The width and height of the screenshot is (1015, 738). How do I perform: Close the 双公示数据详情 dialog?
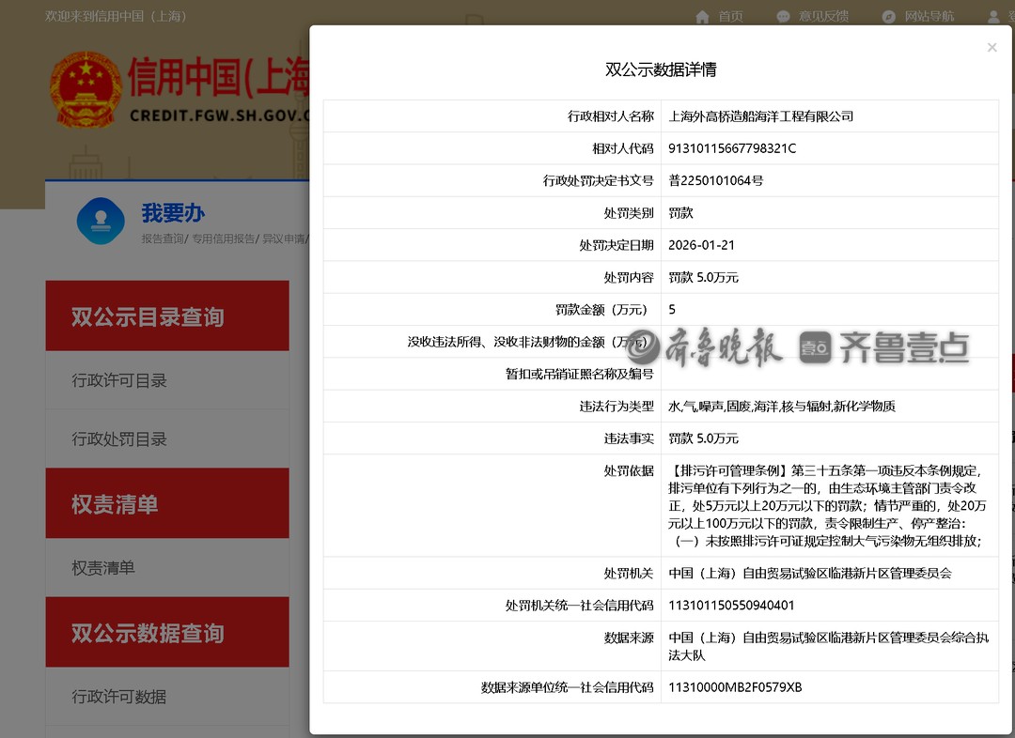[x=992, y=47]
